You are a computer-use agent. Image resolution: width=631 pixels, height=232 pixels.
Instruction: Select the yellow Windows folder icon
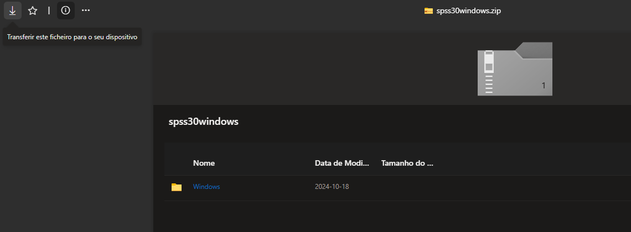(177, 187)
